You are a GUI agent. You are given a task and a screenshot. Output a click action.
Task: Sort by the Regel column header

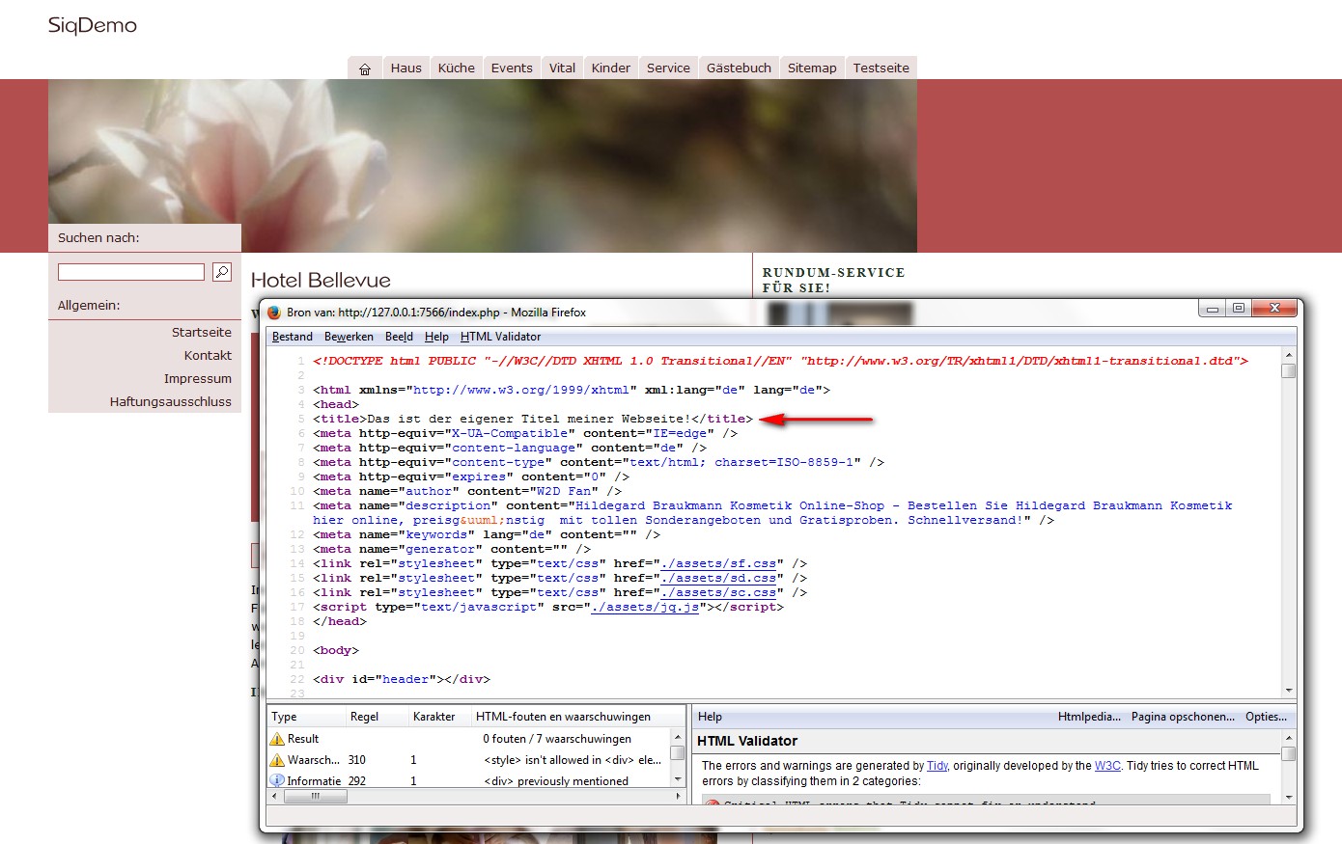pos(377,717)
